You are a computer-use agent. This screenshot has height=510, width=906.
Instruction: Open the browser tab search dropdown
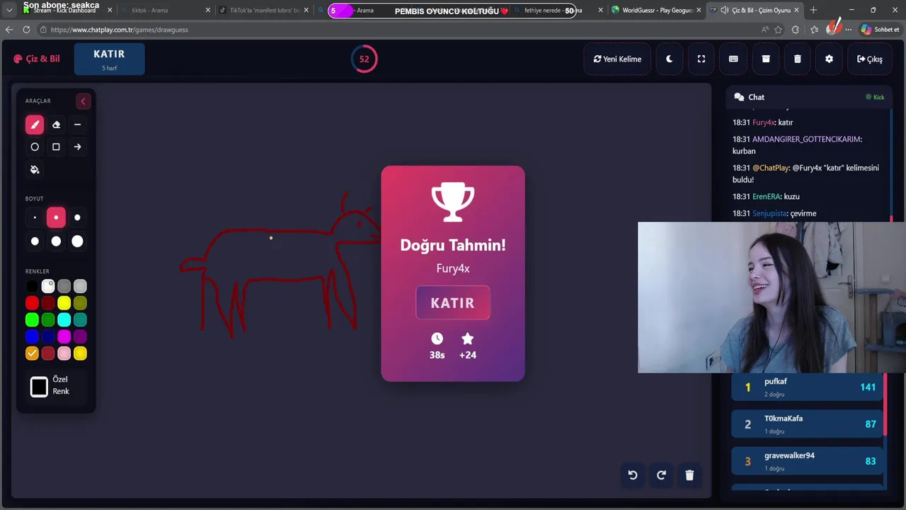point(9,10)
